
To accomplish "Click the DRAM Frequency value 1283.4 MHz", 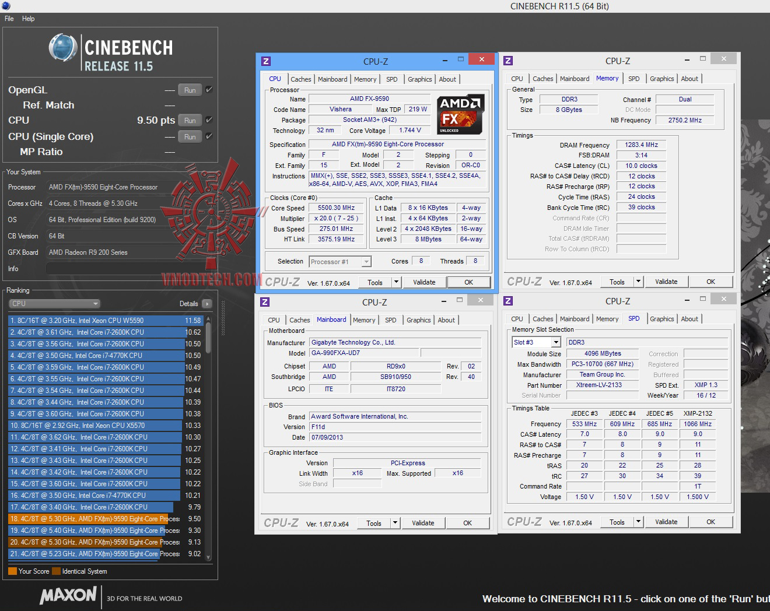I will 642,145.
